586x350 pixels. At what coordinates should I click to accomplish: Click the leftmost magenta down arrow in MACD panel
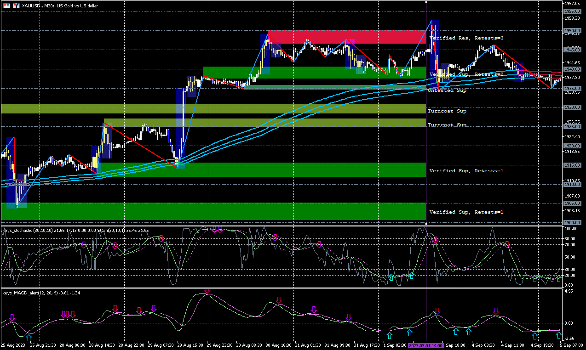(12, 317)
